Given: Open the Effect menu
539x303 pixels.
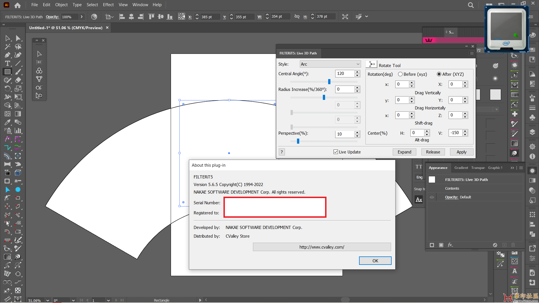Looking at the screenshot, I should (x=108, y=5).
